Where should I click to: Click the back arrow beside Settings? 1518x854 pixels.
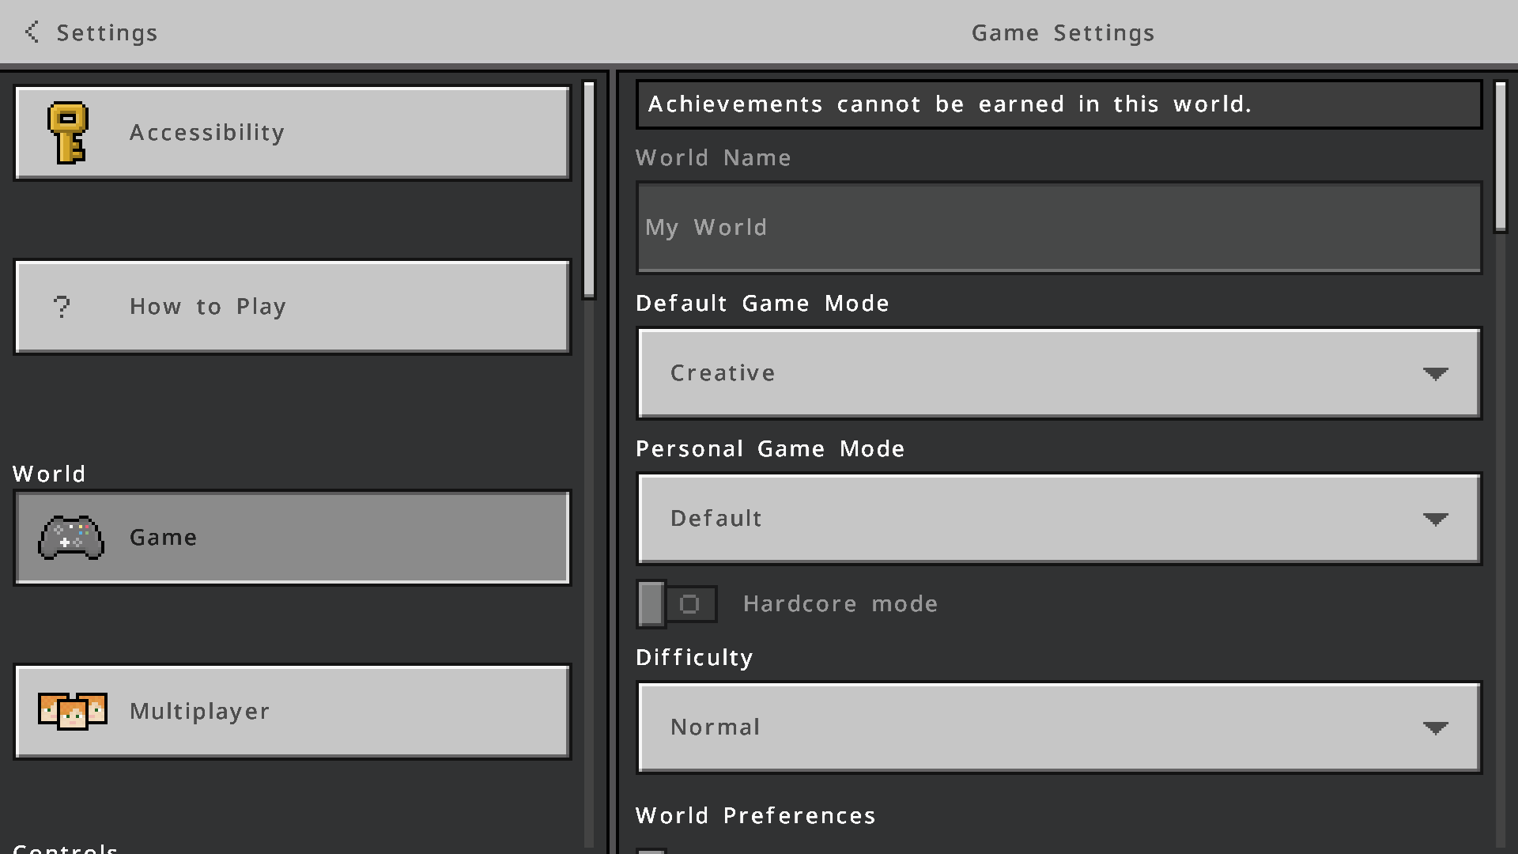click(32, 32)
